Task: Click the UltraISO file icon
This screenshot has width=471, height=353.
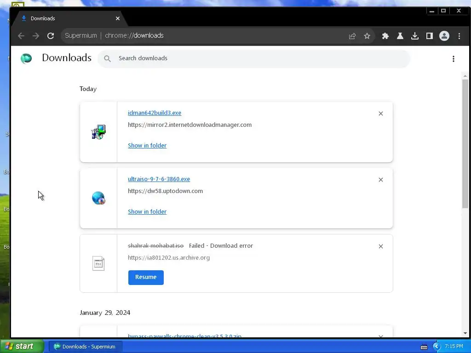Action: (98, 198)
